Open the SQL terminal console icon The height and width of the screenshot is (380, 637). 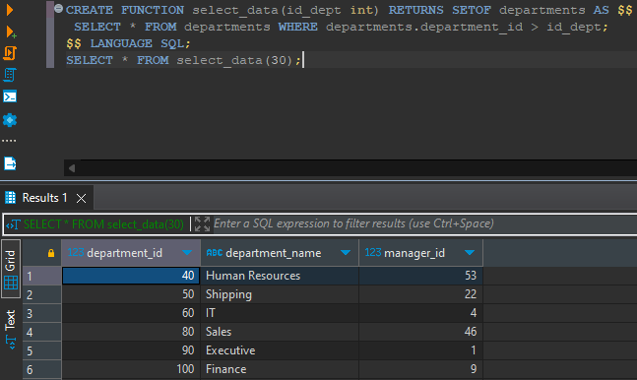[x=10, y=96]
